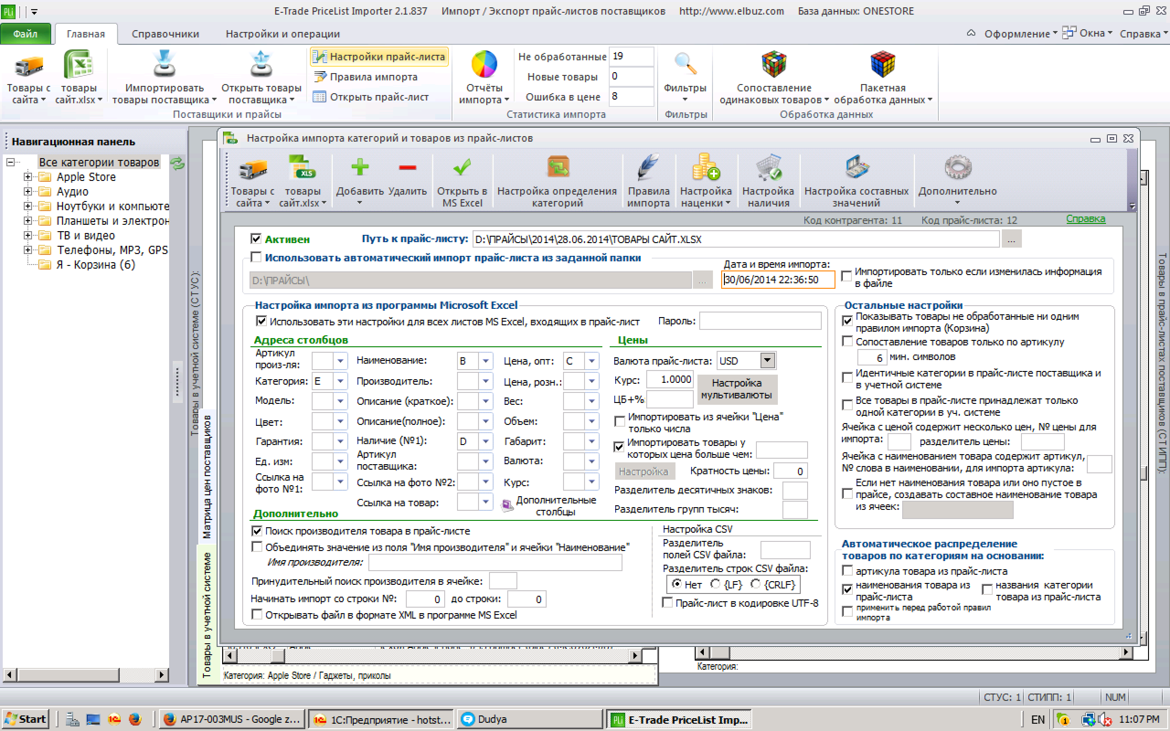Open Настройка наличия cart icon
Screen dimensions: 1170x731
click(768, 181)
